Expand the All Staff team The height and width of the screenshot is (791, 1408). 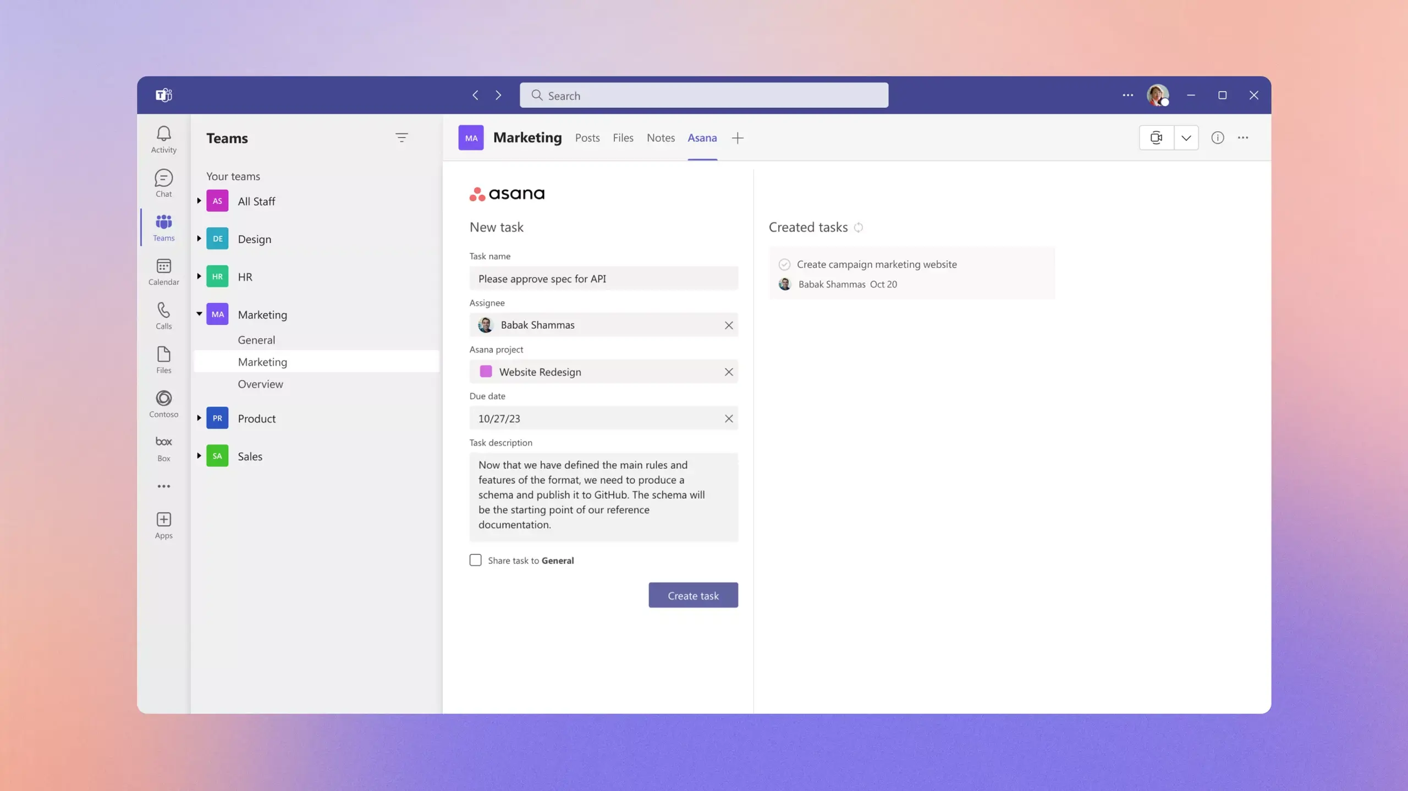click(x=197, y=200)
